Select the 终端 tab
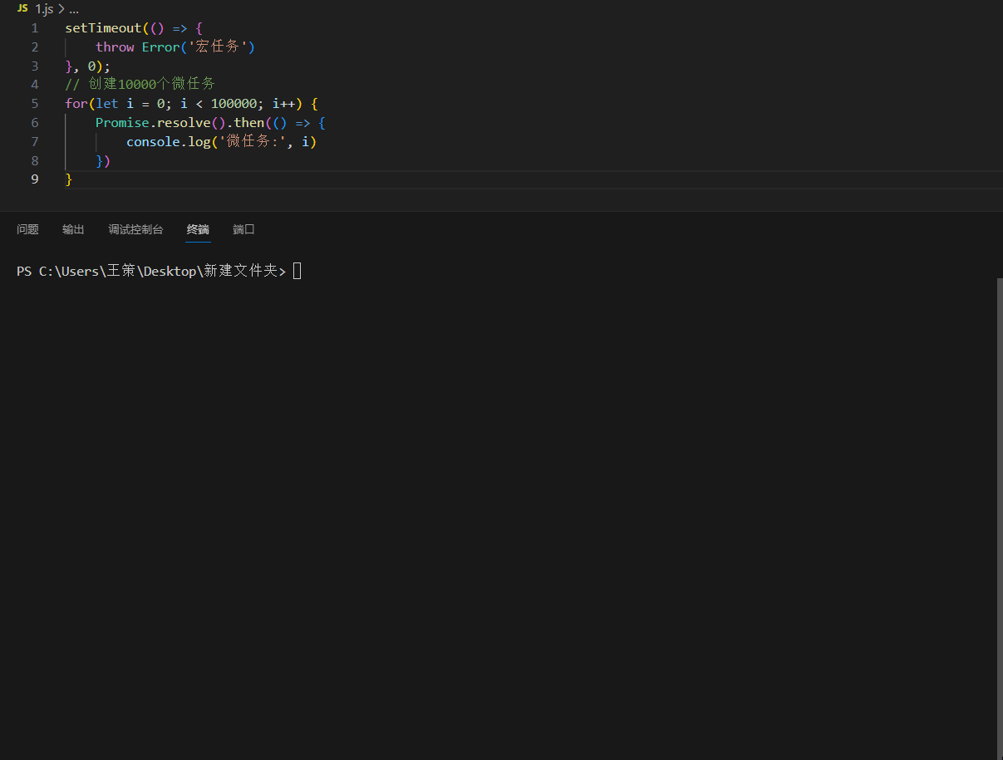This screenshot has width=1003, height=760. point(198,229)
